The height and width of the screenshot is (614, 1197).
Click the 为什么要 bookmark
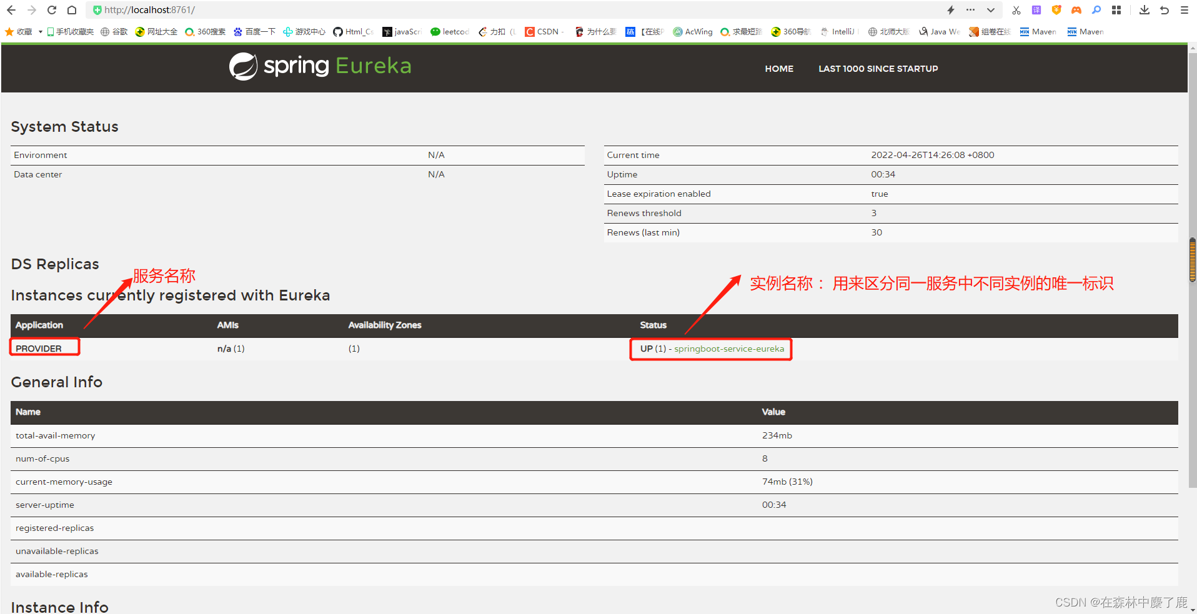click(x=595, y=32)
